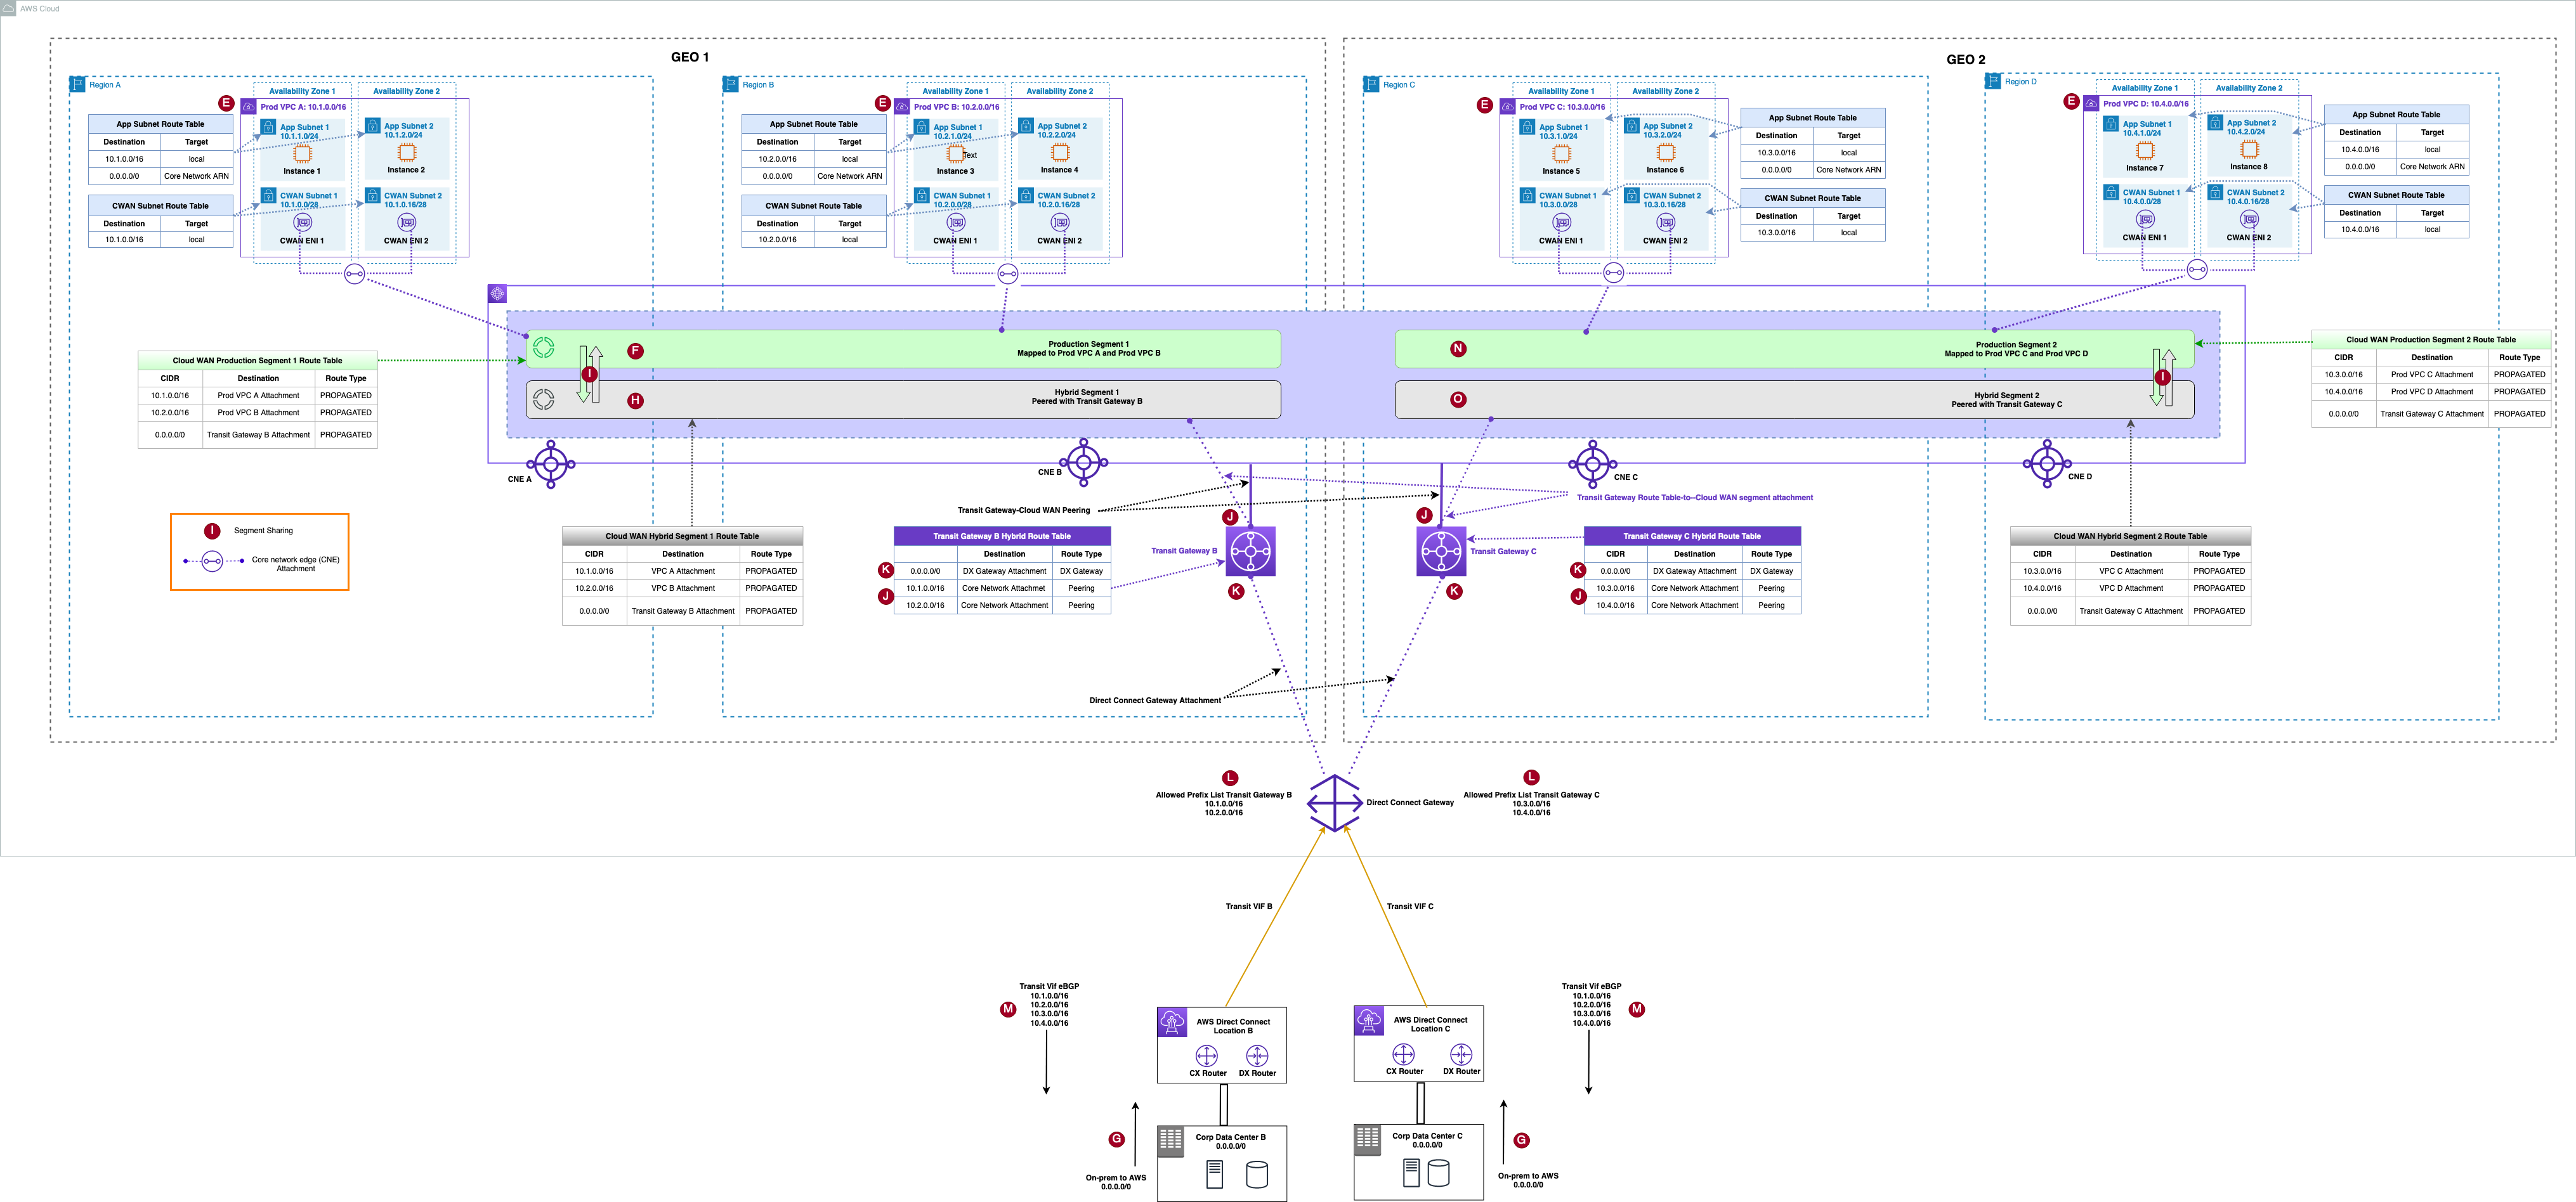Click the gray Hybrid Segment 1 circle icon
The image size is (2576, 1202).
(x=543, y=399)
